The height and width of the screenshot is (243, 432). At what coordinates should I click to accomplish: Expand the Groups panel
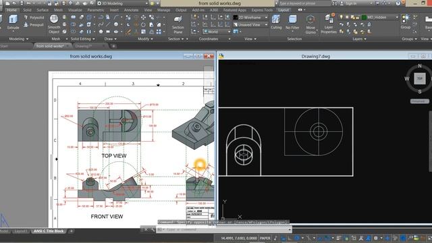tap(409, 39)
